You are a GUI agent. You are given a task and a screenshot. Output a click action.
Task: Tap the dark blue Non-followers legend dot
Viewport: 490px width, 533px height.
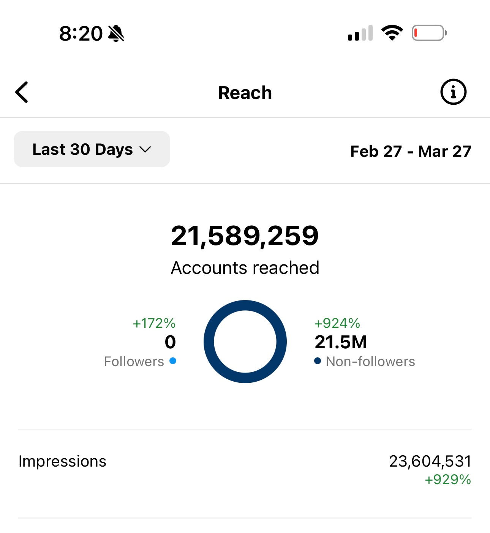[x=318, y=361]
